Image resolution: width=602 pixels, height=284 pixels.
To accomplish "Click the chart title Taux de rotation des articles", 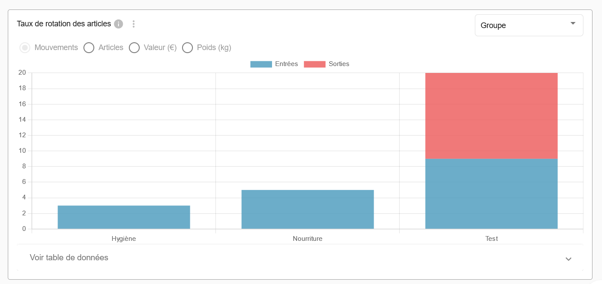I will point(64,24).
